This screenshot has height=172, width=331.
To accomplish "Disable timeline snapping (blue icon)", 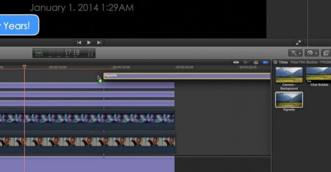I will [x=265, y=62].
